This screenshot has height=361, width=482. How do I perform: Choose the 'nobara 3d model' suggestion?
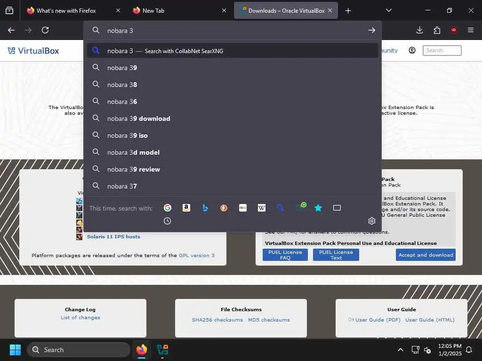click(x=233, y=152)
